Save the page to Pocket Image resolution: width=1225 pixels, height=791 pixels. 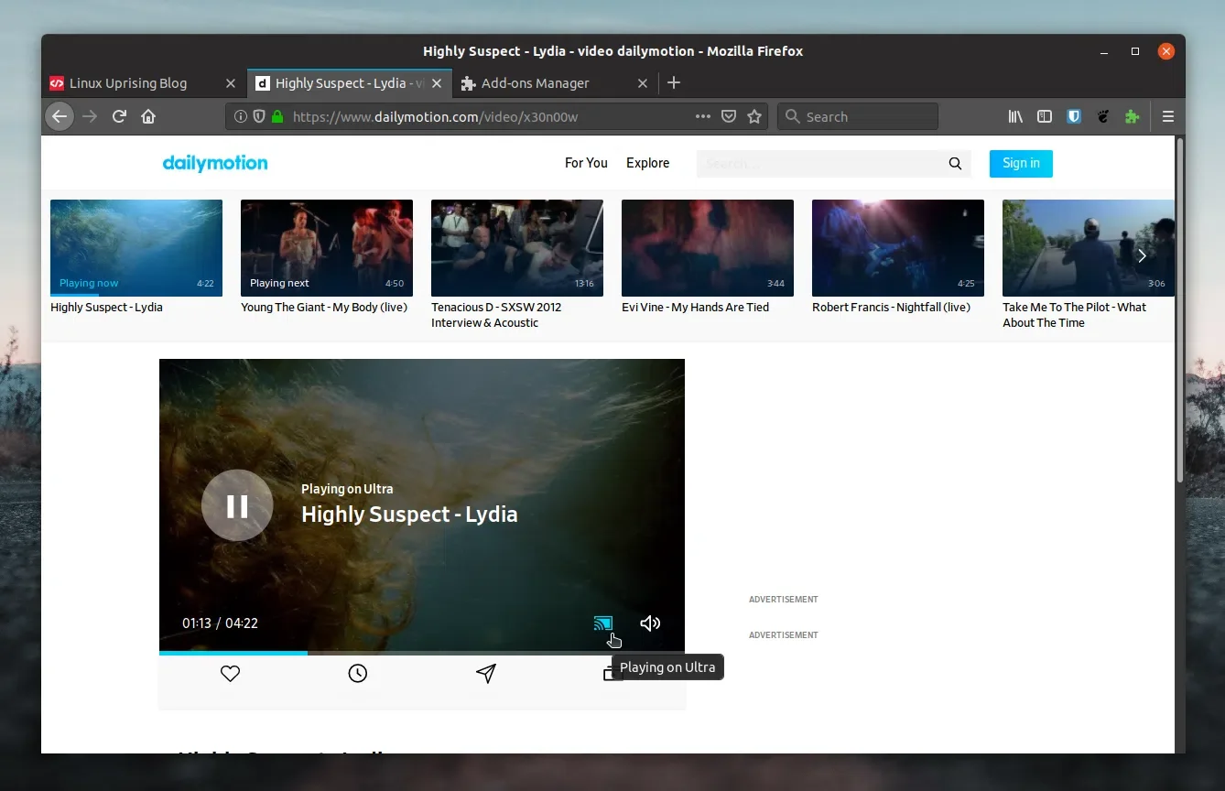click(729, 117)
